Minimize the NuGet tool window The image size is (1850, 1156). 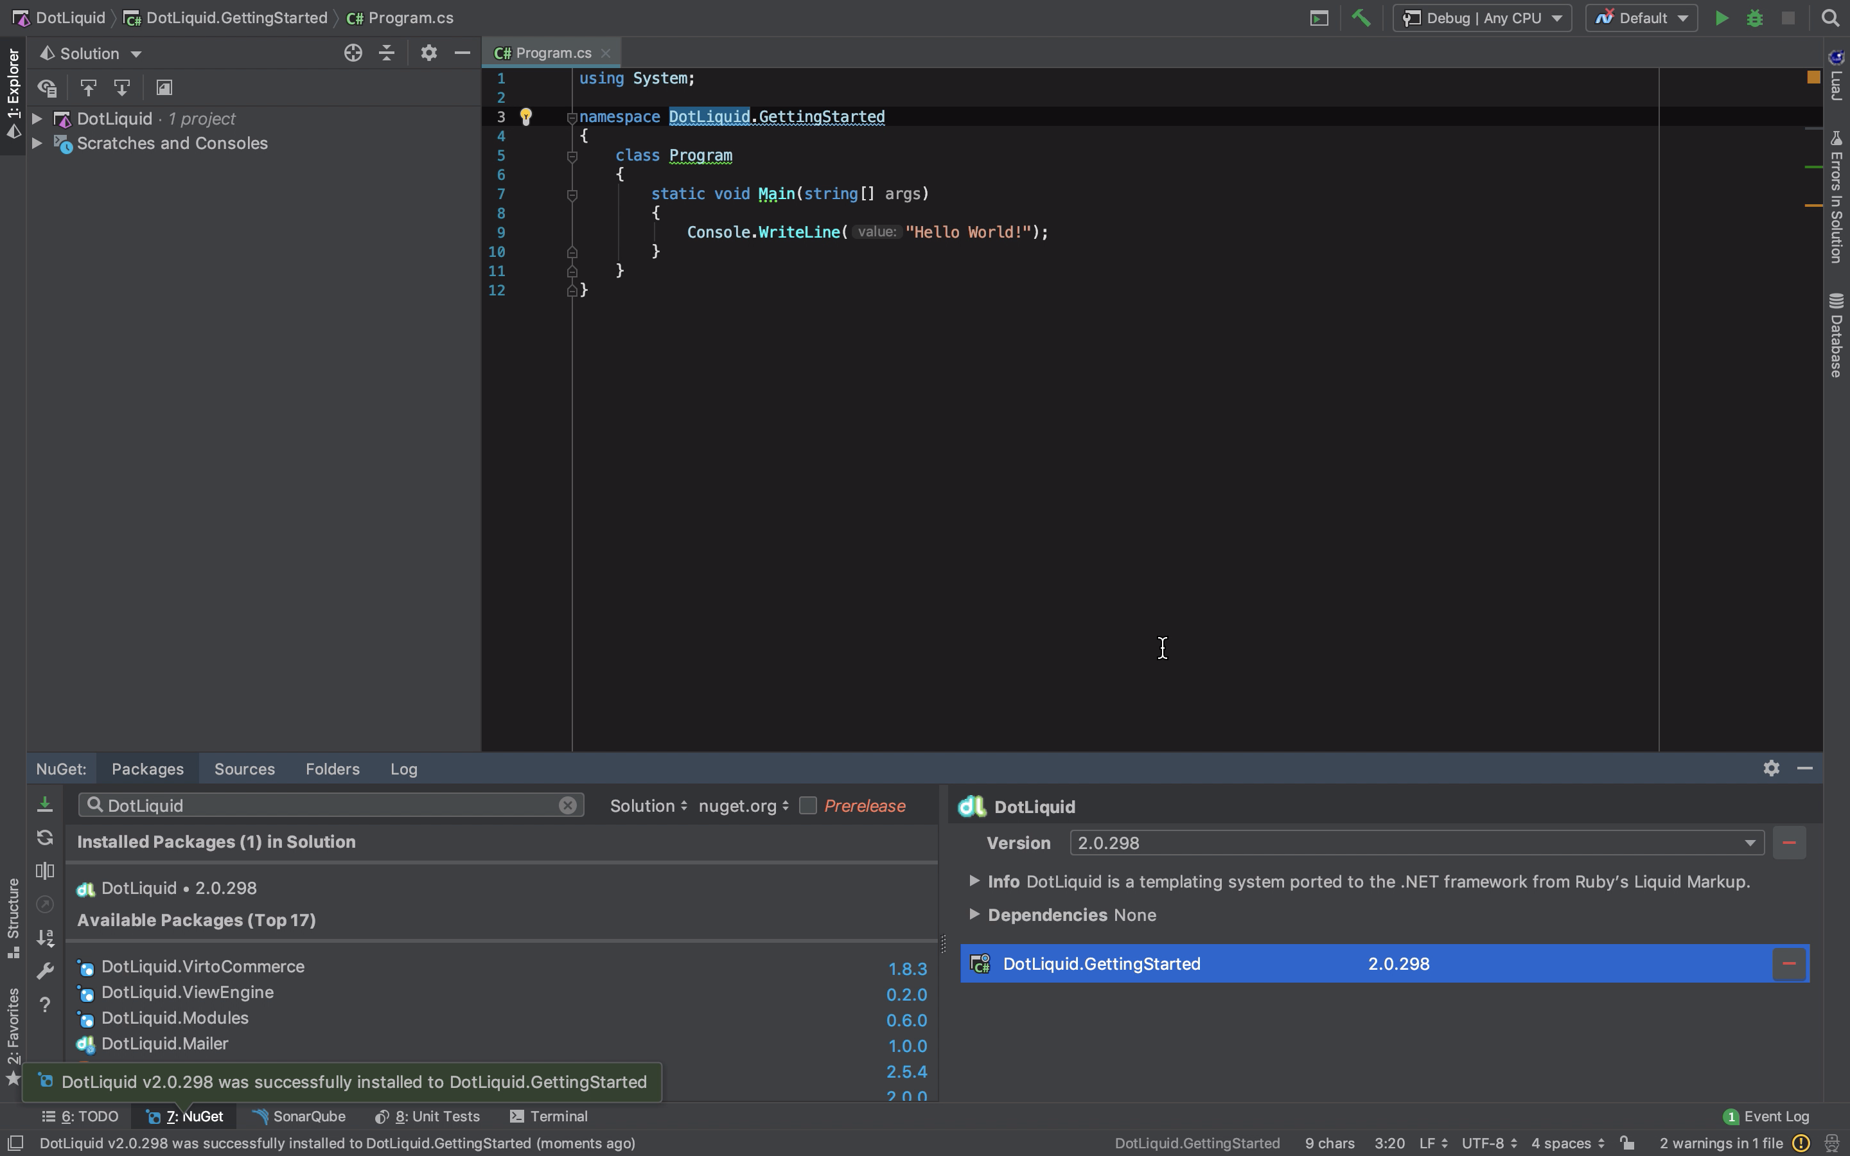1805,768
